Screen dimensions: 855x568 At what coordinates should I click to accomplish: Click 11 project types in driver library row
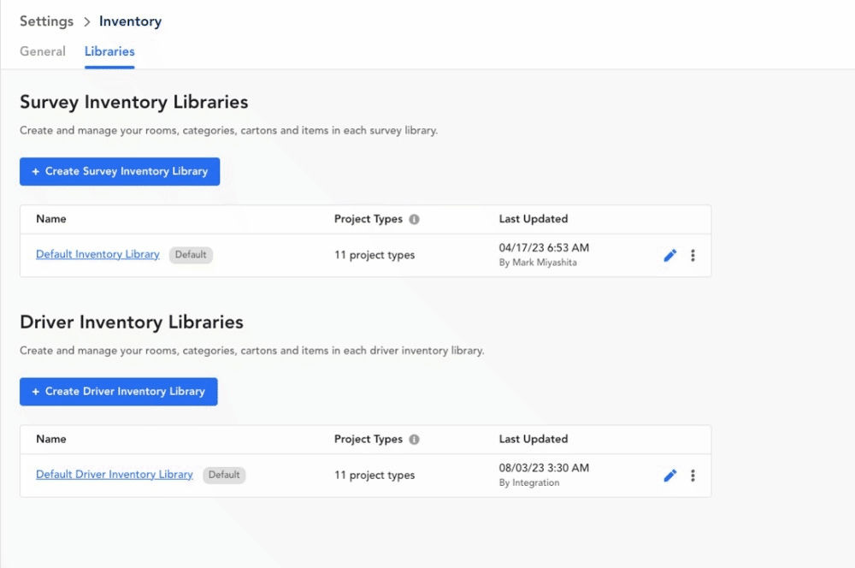(x=374, y=476)
